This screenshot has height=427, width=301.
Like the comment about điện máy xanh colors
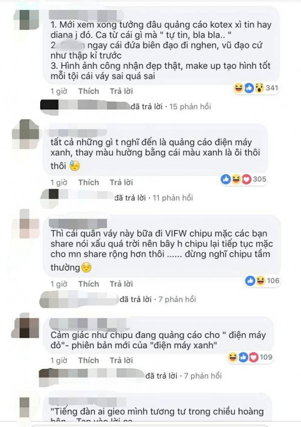click(88, 183)
